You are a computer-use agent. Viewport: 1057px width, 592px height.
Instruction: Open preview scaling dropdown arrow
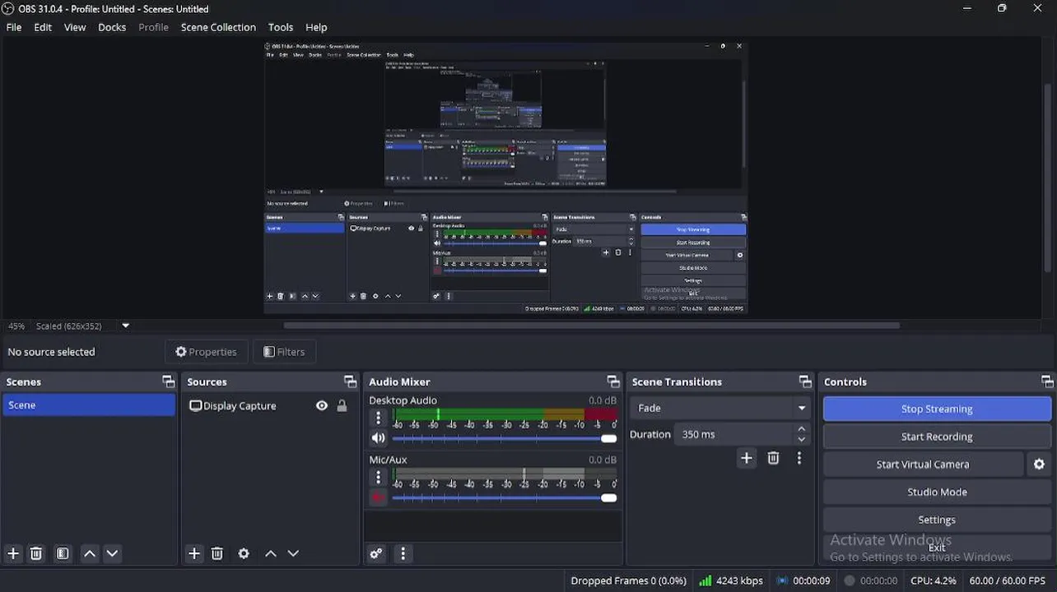point(126,326)
